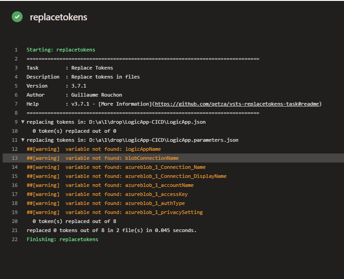Select the 'Starting: replacetokens' log line

[61, 50]
